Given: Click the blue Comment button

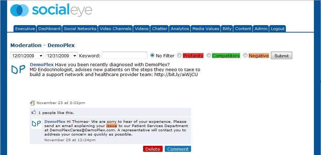Looking at the screenshot, I should (x=178, y=149).
